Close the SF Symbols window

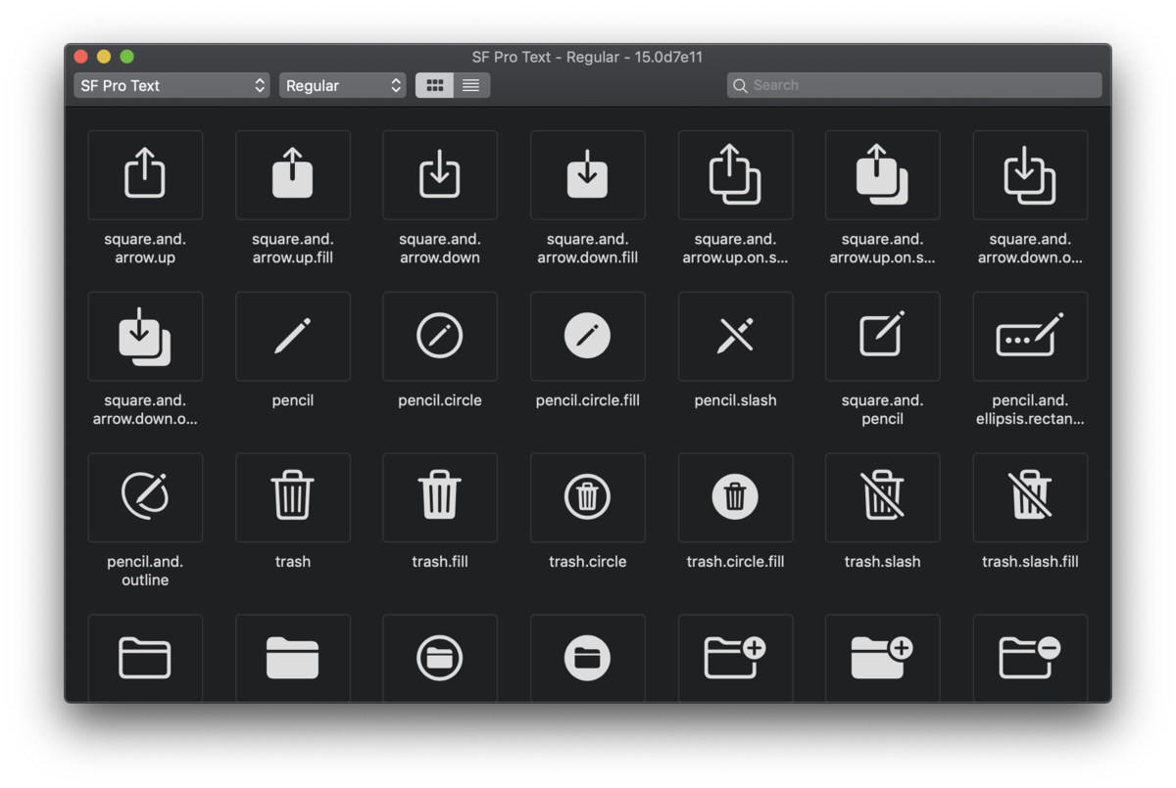point(81,57)
